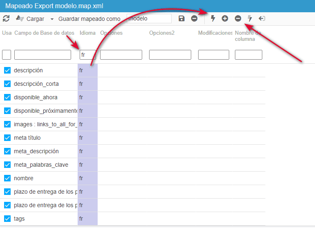Image resolution: width=315 pixels, height=228 pixels.
Task: Open the Cargar dropdown arrow
Action: (52, 19)
